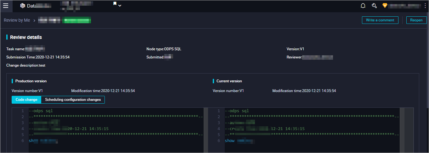The image size is (429, 153).
Task: Click line number 4 in production code gutter
Action: click(x=22, y=129)
